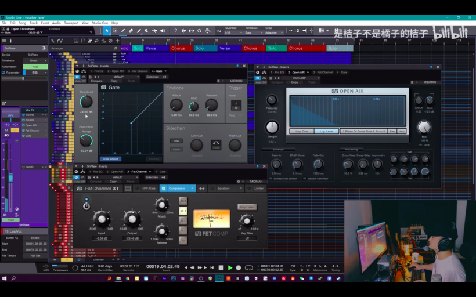The height and width of the screenshot is (297, 476).
Task: Enable Look Ahead in the Gate
Action: pos(110,158)
